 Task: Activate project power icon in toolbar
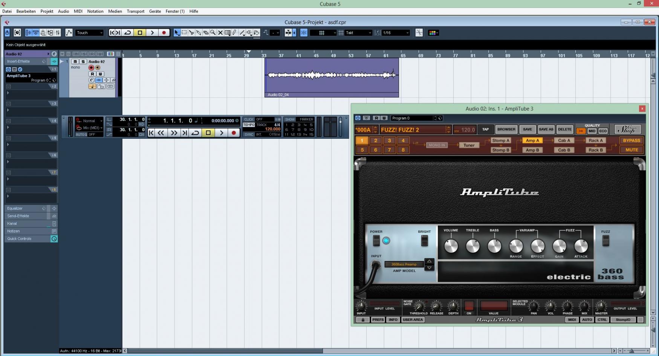pos(7,33)
